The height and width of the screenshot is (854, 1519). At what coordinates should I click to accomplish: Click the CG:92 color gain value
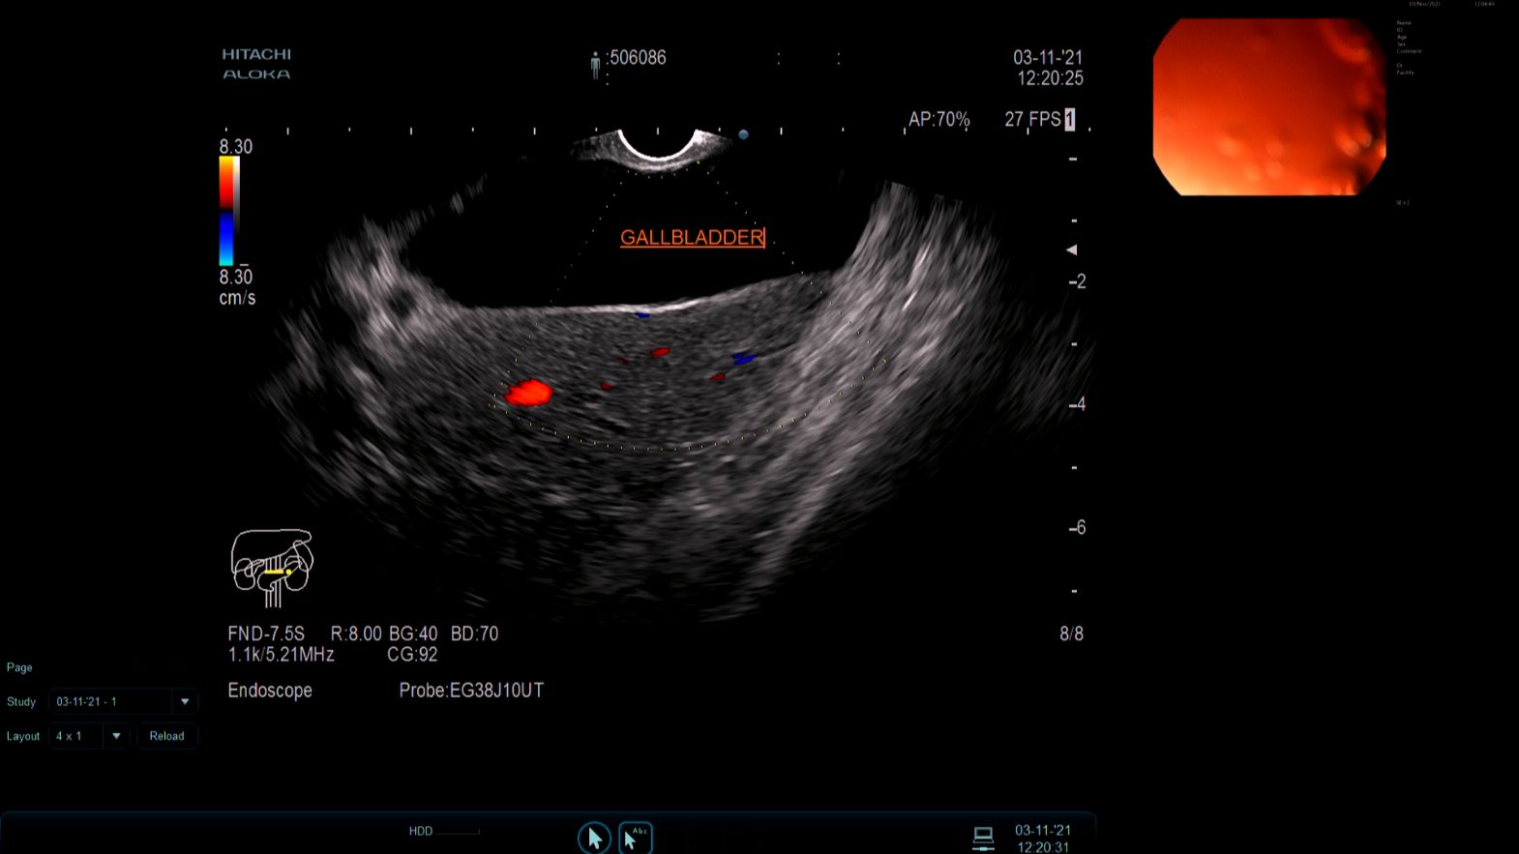(x=412, y=655)
